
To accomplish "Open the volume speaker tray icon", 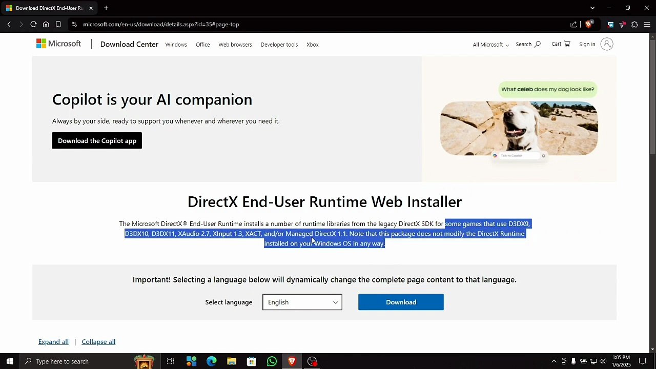I will pos(603,361).
